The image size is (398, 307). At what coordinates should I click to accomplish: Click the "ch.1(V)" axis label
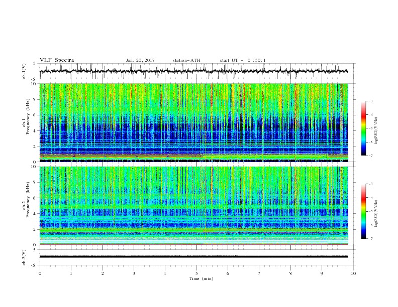(24, 71)
